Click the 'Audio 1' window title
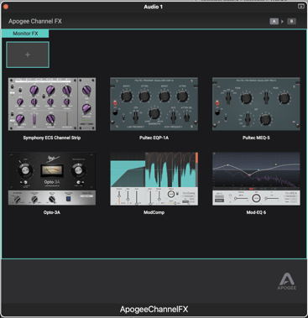 pos(154,7)
